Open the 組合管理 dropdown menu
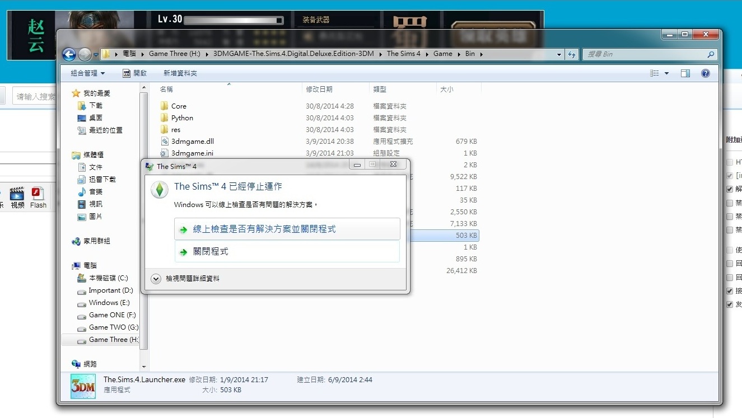This screenshot has height=418, width=742. 87,73
